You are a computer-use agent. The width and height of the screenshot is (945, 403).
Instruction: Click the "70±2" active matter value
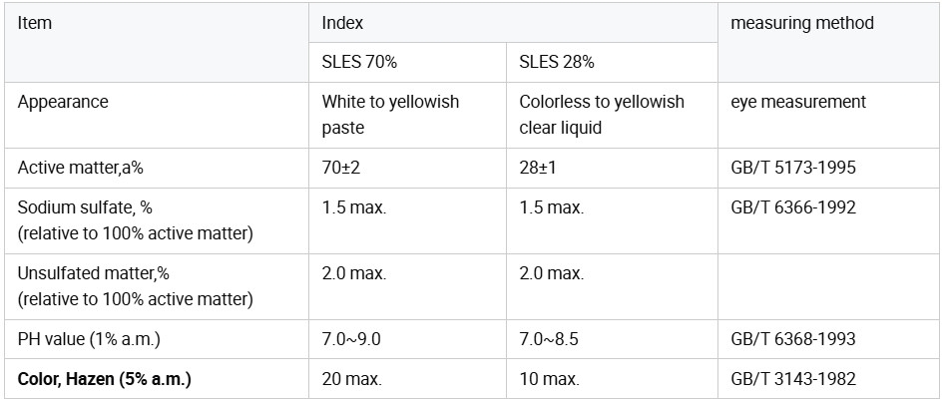tap(340, 168)
